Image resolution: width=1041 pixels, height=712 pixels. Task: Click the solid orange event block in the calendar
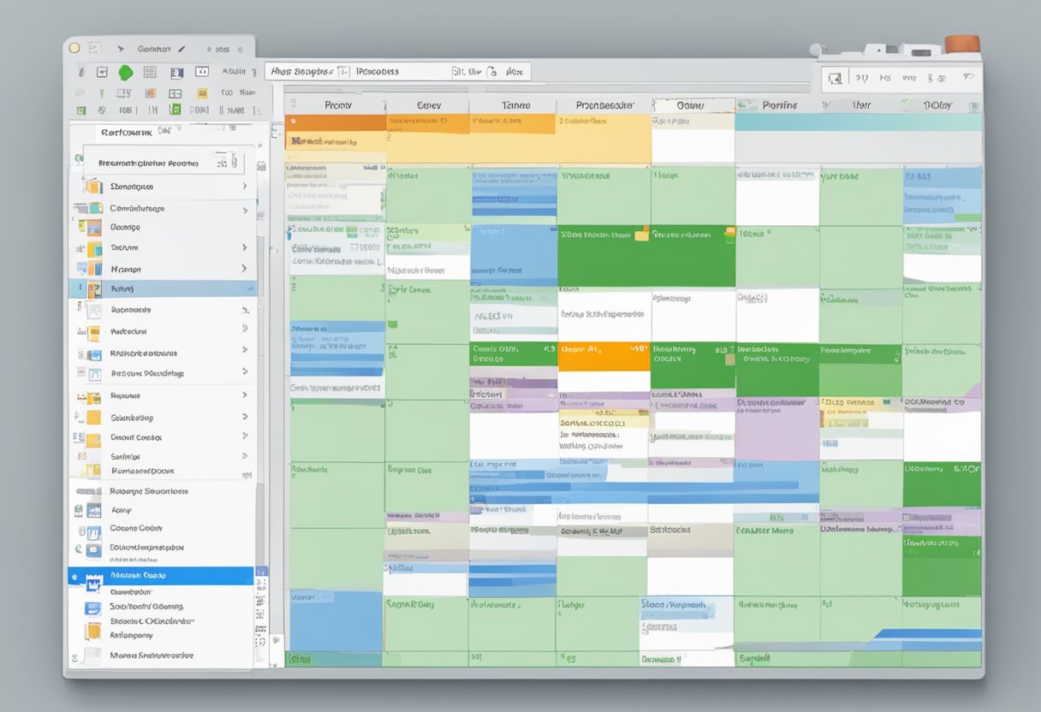(603, 357)
